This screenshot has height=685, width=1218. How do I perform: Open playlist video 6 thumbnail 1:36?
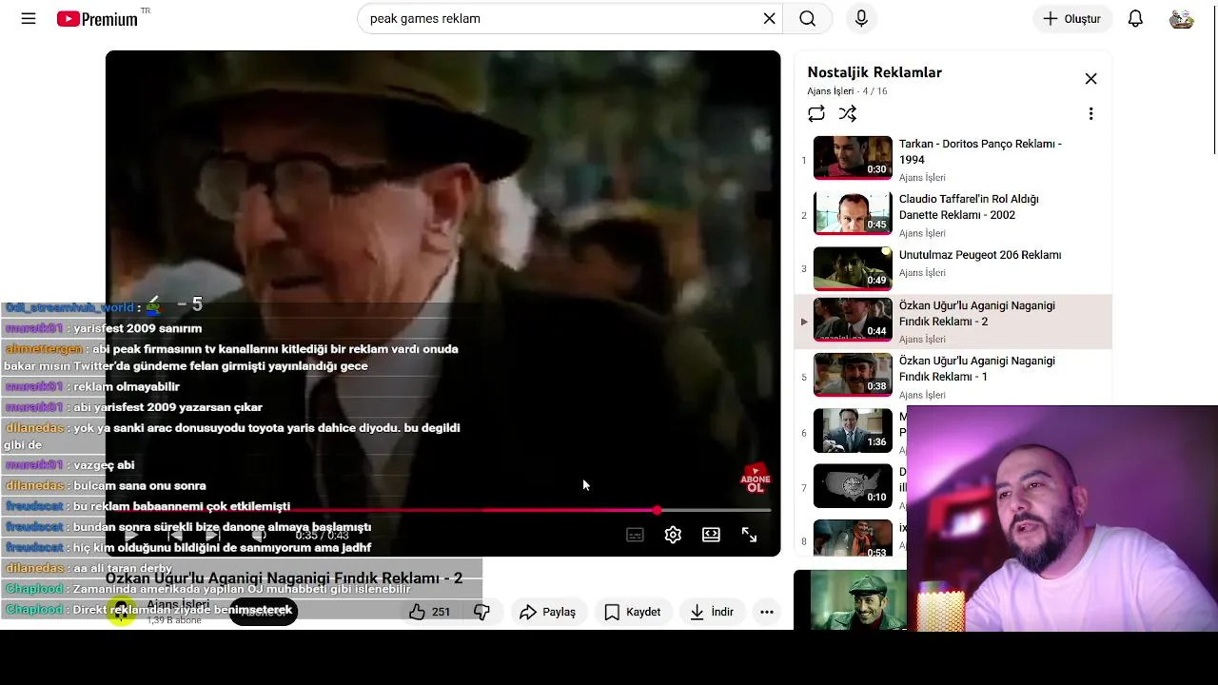click(853, 430)
